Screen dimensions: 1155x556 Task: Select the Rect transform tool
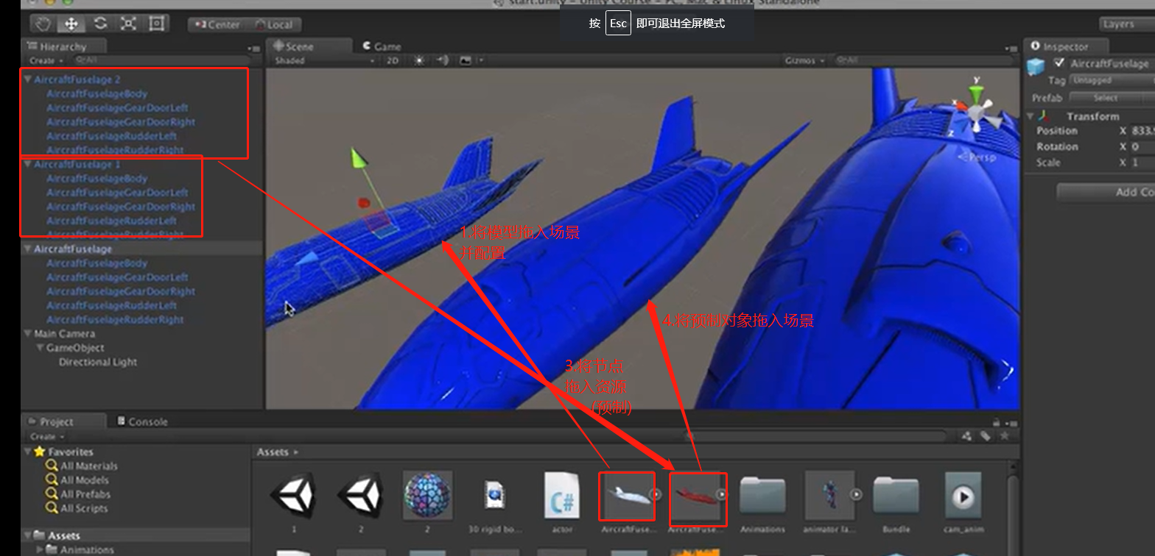click(x=156, y=24)
